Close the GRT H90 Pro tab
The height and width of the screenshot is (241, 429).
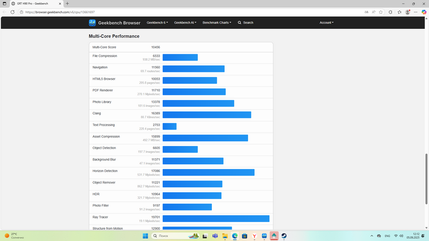point(60,3)
